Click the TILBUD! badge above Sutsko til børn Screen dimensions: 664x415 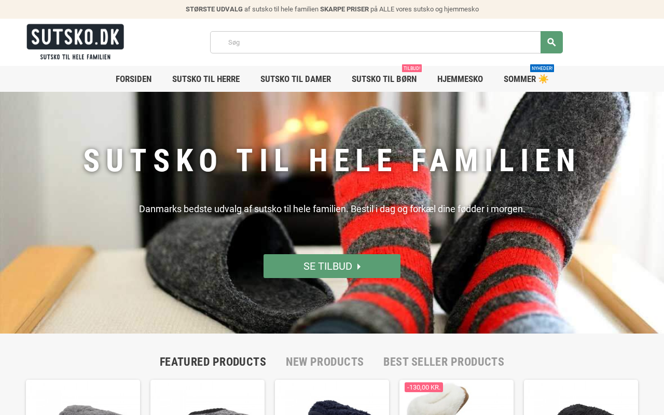tap(412, 68)
